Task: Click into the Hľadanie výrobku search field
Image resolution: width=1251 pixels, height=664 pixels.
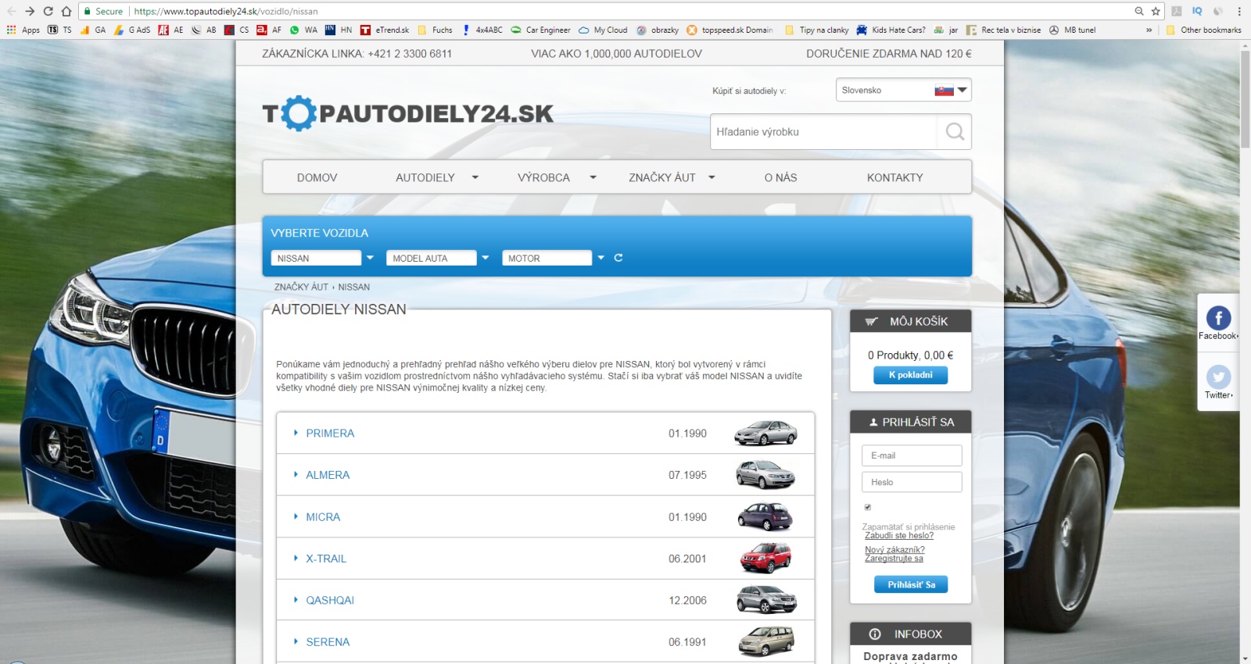Action: 823,131
